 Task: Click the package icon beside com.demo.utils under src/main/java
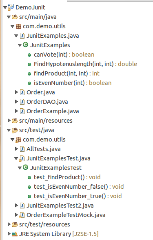(18, 26)
